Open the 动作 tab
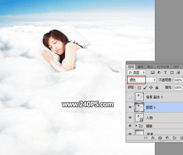 point(176,67)
